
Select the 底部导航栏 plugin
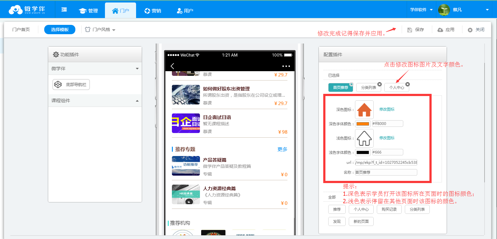[x=71, y=85]
